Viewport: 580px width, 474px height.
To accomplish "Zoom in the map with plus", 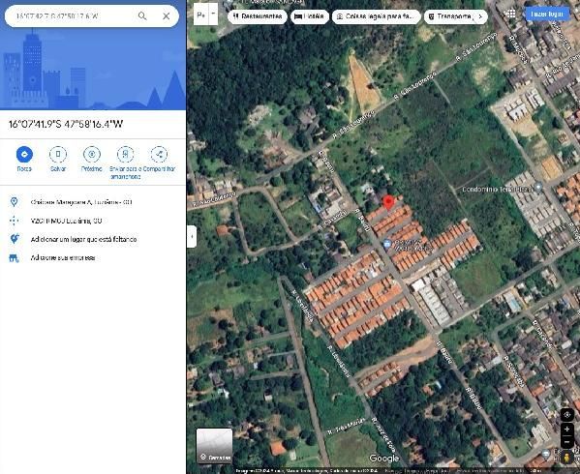I will (566, 429).
